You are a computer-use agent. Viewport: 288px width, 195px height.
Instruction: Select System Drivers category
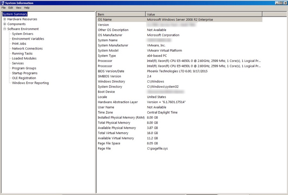click(22, 34)
